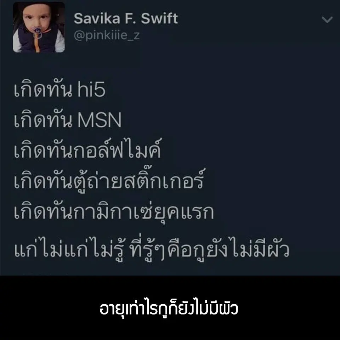The width and height of the screenshot is (340, 340).
Task: Click the pacifier in the avatar photo
Action: pyautogui.click(x=38, y=33)
